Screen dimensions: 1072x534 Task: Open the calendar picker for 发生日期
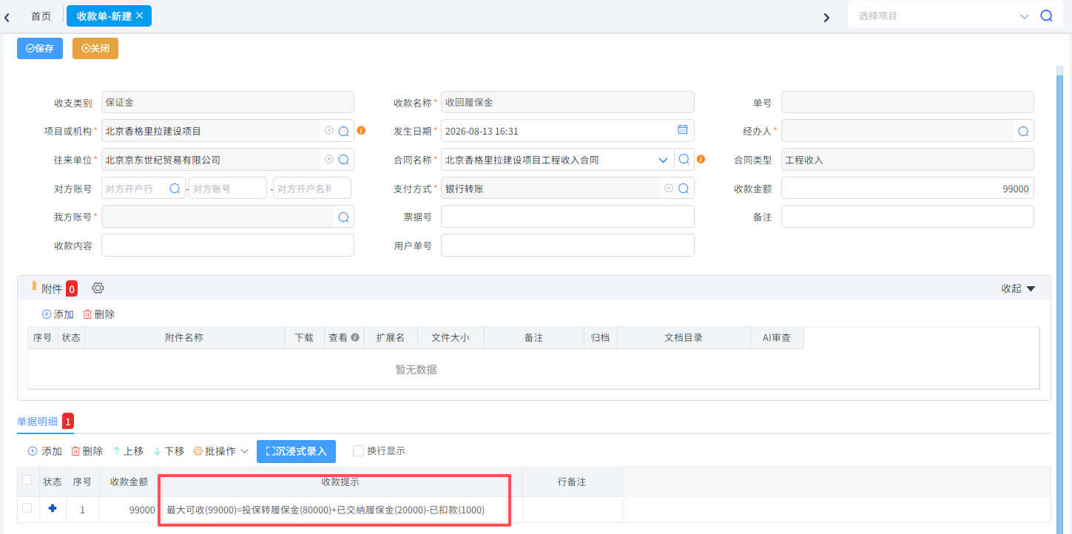click(x=682, y=129)
